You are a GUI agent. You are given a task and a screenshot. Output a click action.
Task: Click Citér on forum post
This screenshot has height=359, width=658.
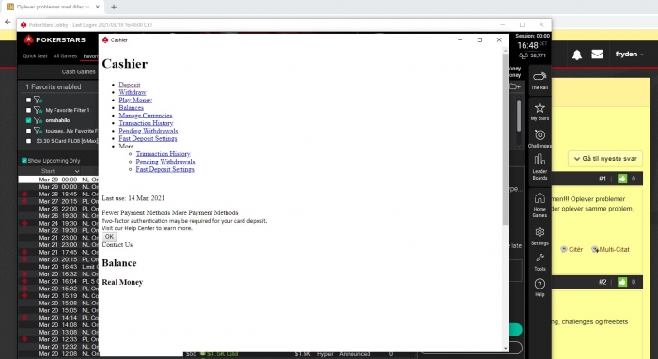(x=572, y=249)
